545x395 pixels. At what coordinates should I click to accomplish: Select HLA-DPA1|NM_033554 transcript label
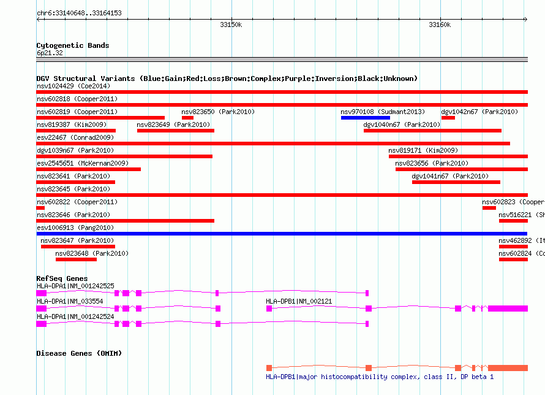(70, 301)
